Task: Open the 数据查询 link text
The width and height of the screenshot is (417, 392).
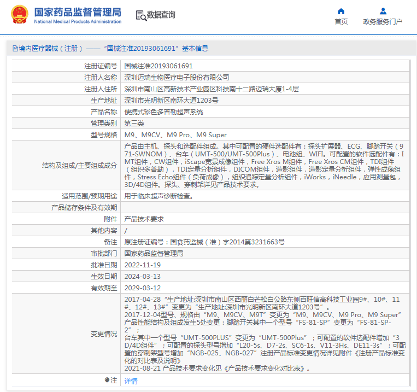Action: (x=161, y=15)
